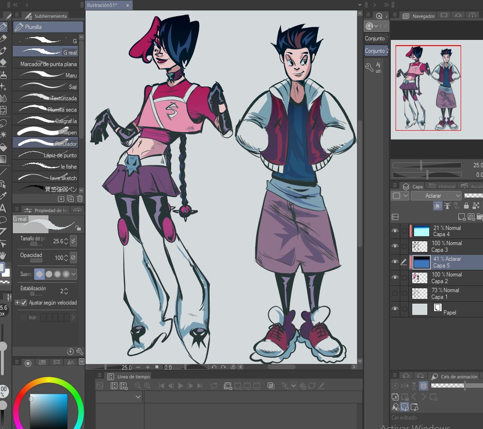This screenshot has width=483, height=429.
Task: Select the Ilustración51 document tab
Action: 109,5
